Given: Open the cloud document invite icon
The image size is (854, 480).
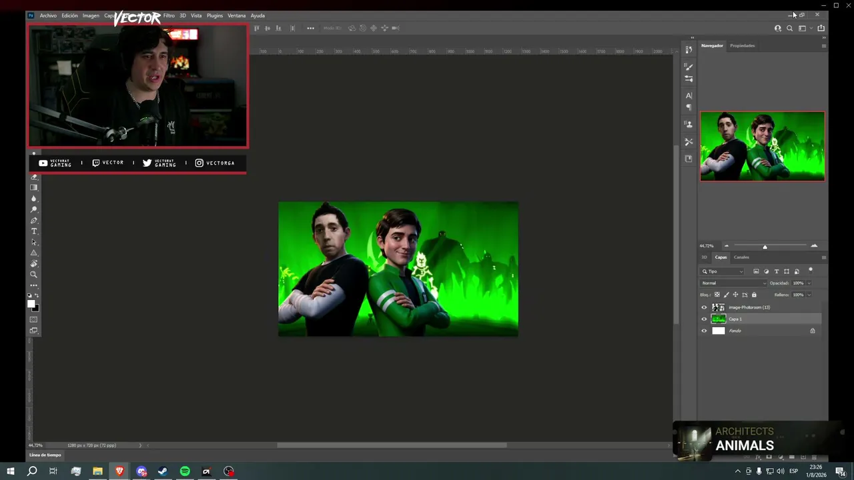Looking at the screenshot, I should (x=778, y=28).
